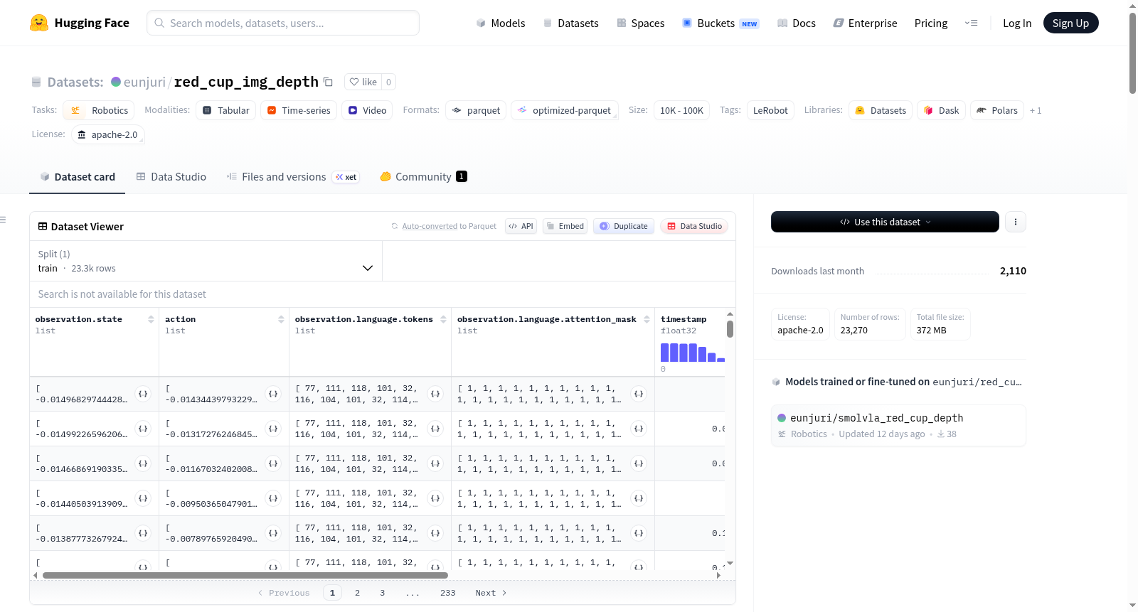Focus the search models, datasets, users field

(x=283, y=23)
